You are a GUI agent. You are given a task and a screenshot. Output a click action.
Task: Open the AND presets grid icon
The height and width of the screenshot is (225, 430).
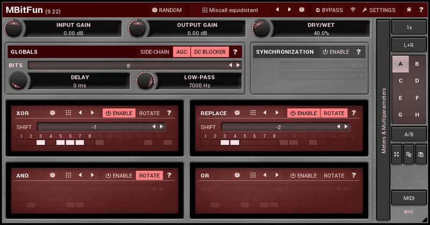tap(68, 175)
